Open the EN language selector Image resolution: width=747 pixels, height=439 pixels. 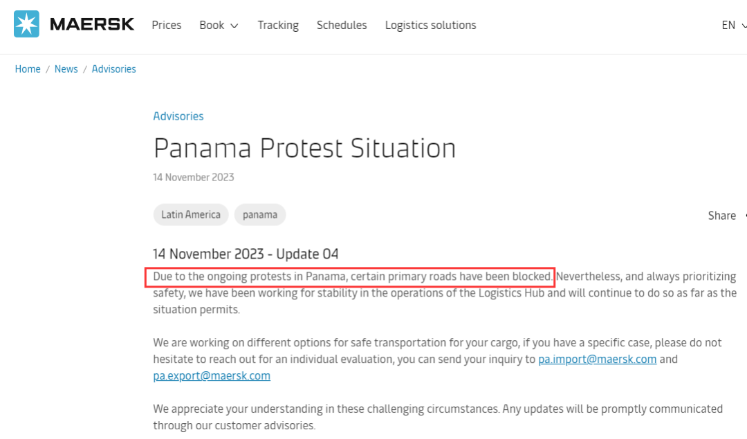pos(734,26)
